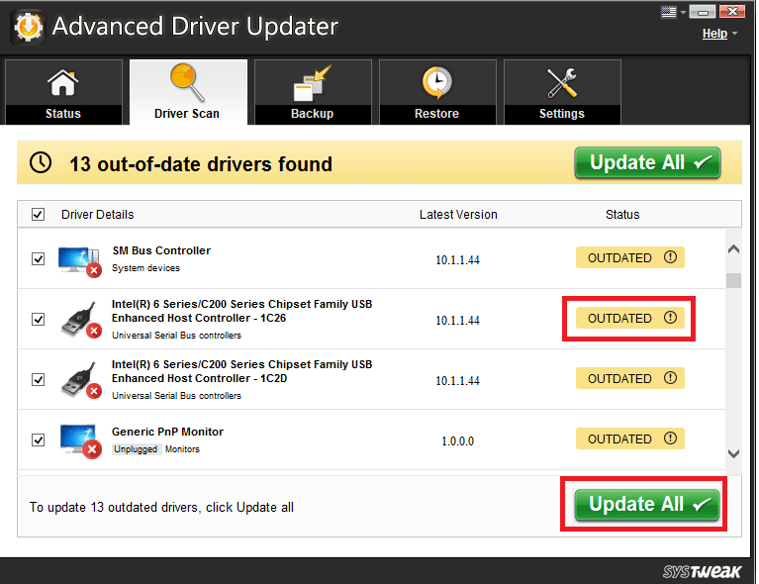Click version 10.1.1.44 for SM Bus Controller
The height and width of the screenshot is (584, 759).
457,260
